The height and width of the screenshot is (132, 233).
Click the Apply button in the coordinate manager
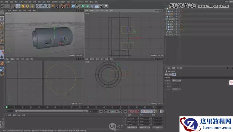pyautogui.click(x=158, y=127)
